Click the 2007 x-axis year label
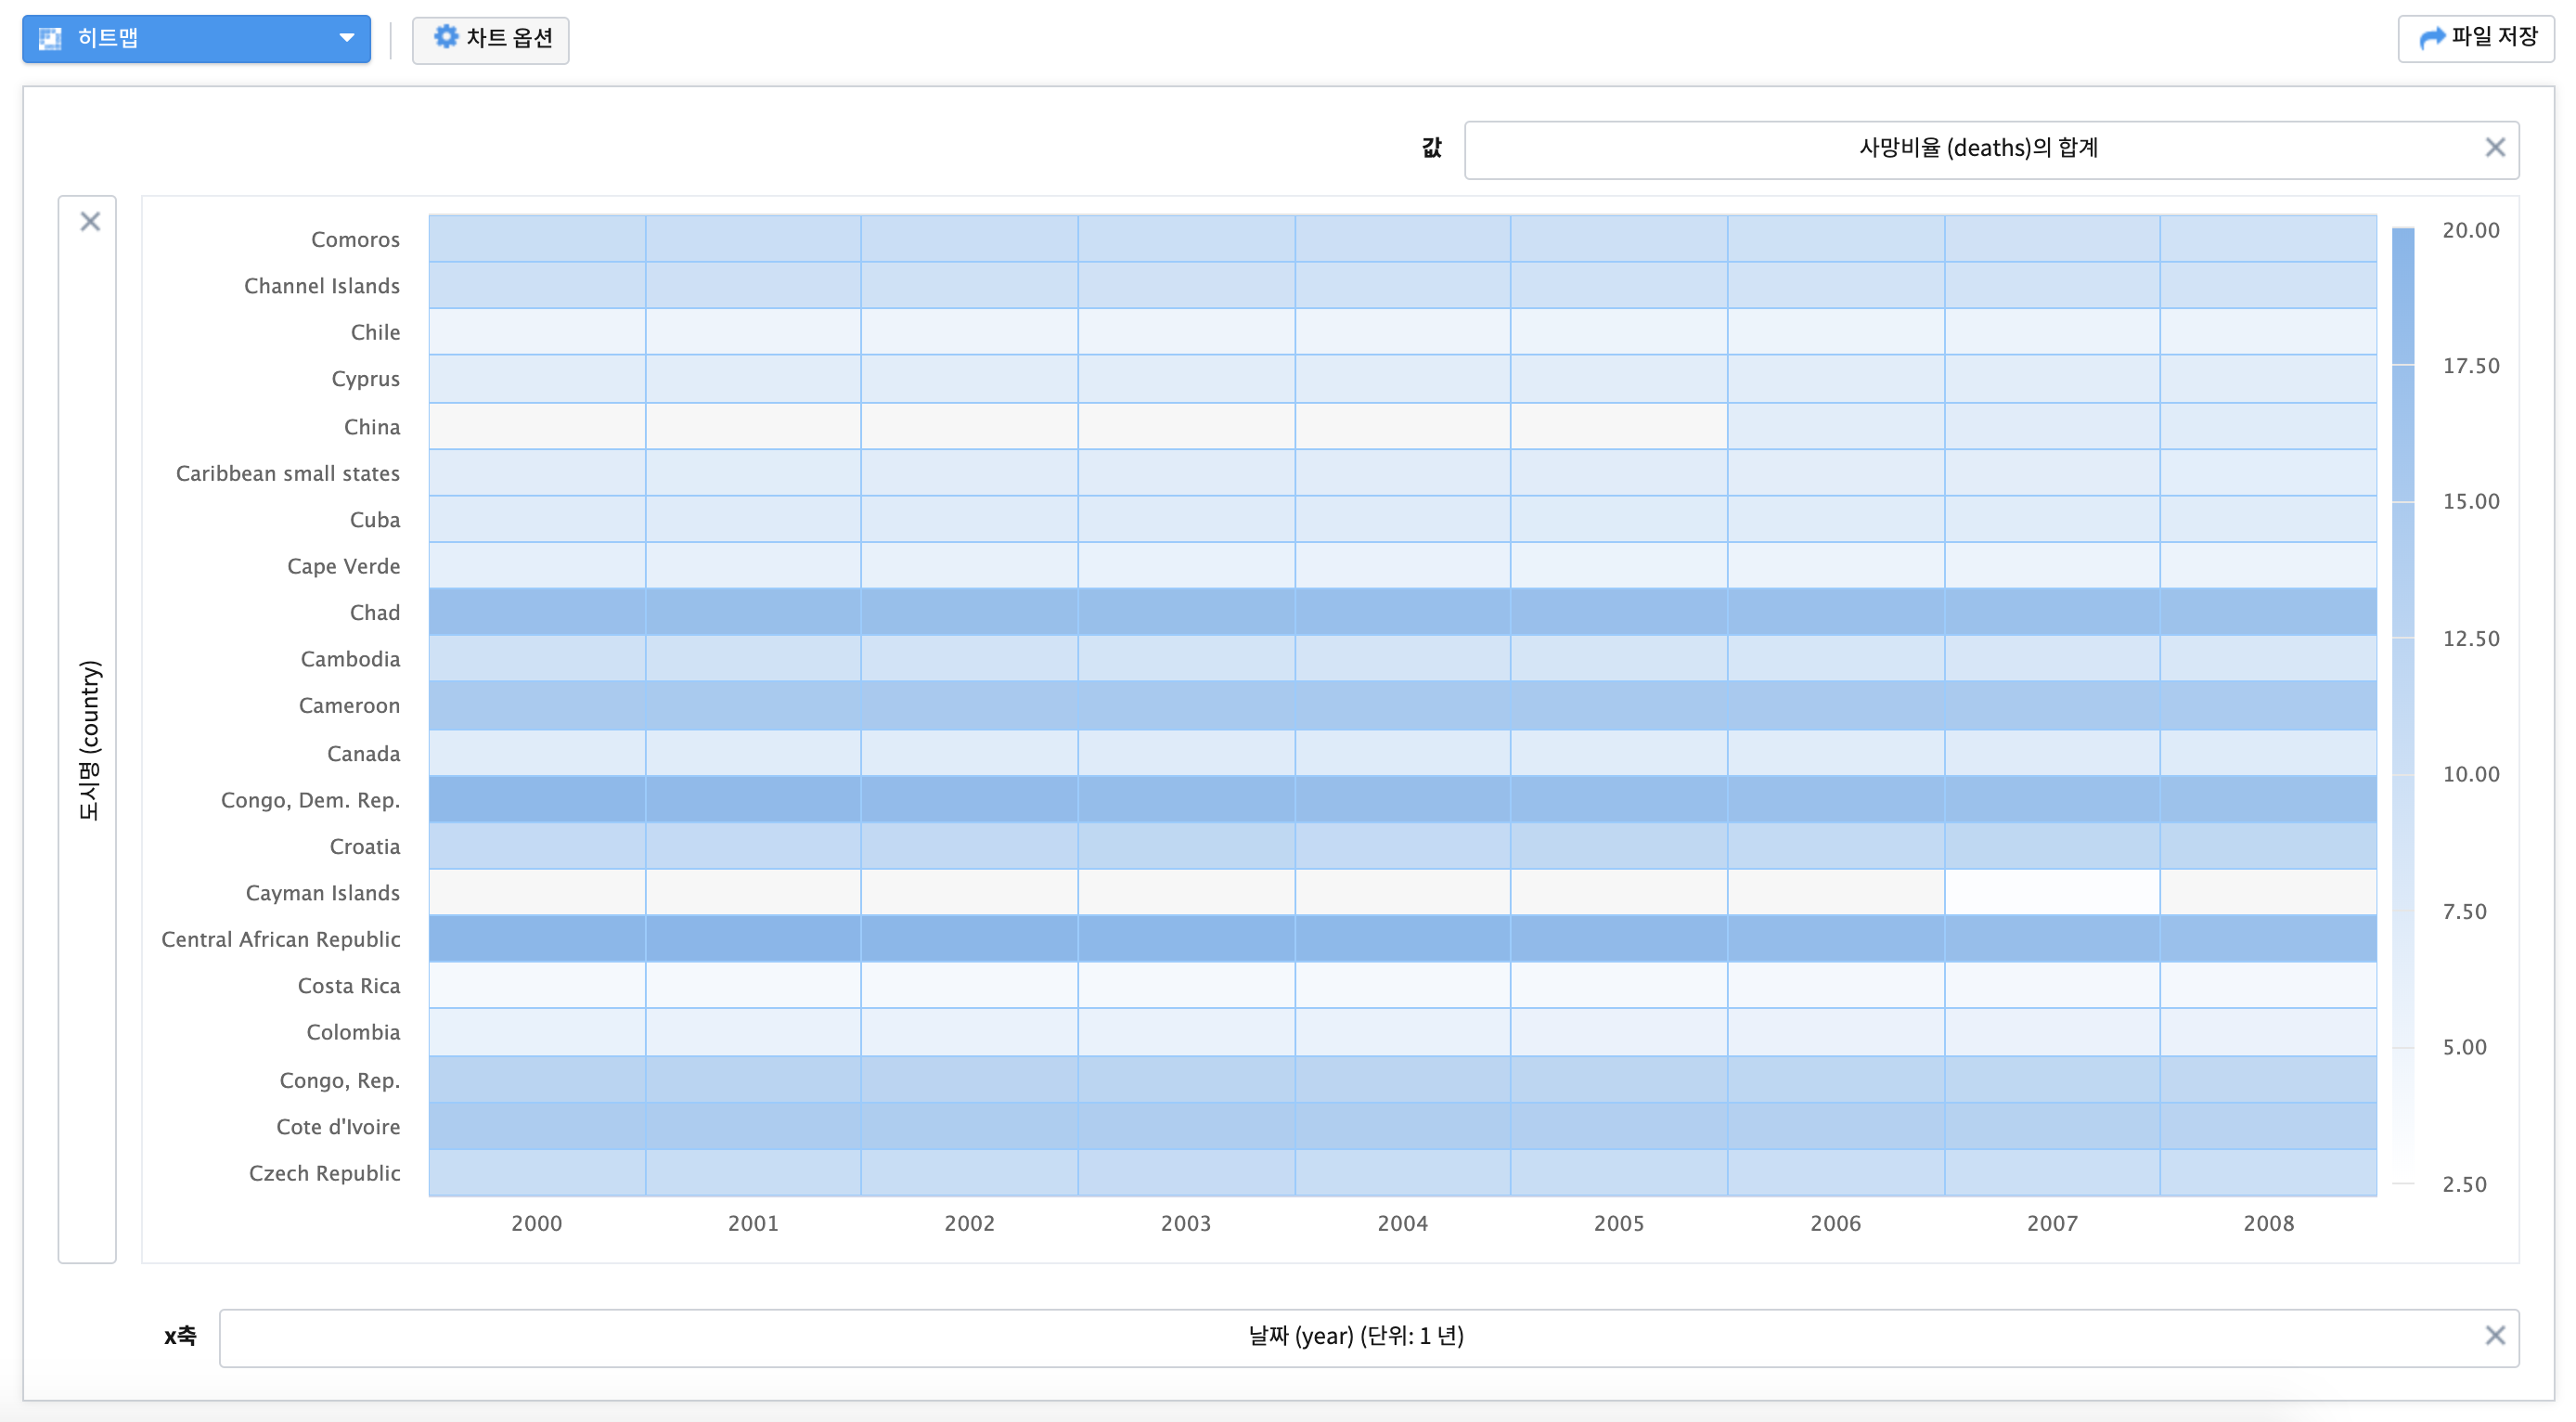 (2052, 1223)
